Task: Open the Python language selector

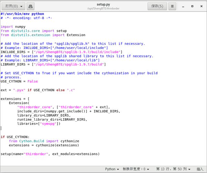Action: coord(112,169)
